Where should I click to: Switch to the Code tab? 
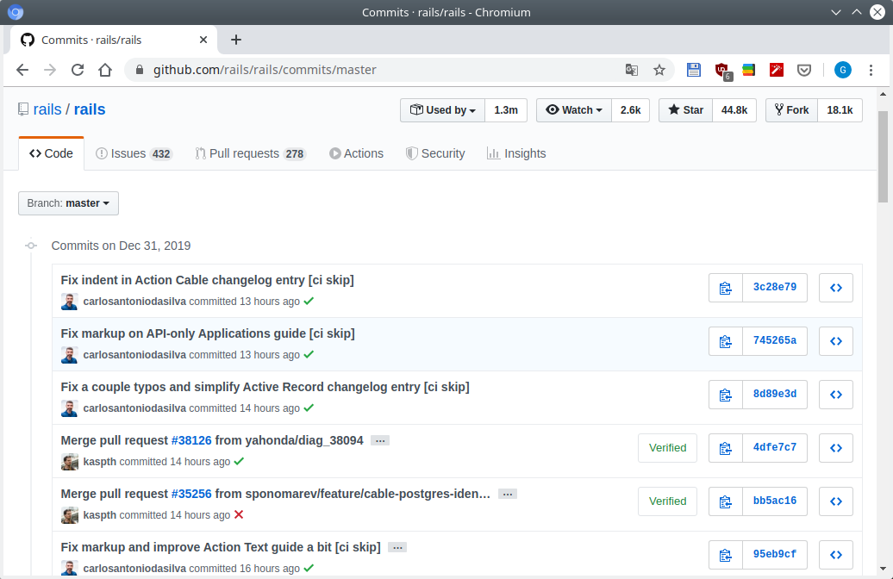click(51, 153)
